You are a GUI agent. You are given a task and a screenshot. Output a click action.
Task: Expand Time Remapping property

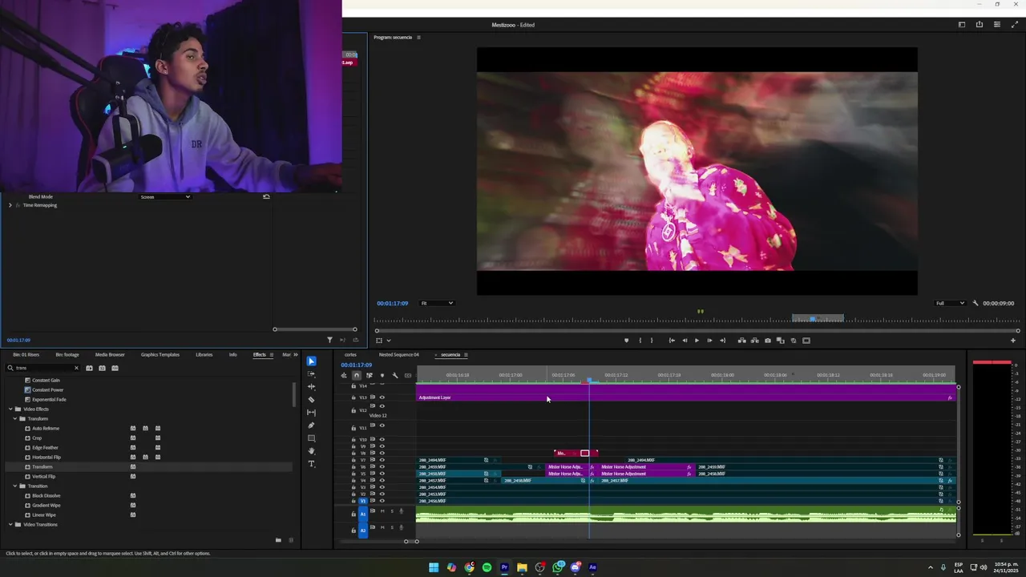[x=10, y=205]
